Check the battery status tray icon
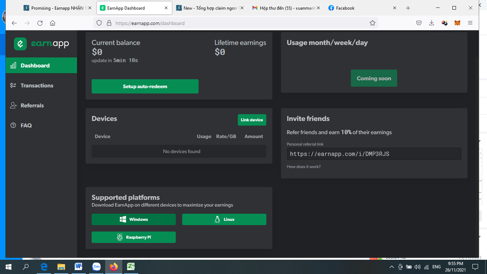 coord(409,267)
